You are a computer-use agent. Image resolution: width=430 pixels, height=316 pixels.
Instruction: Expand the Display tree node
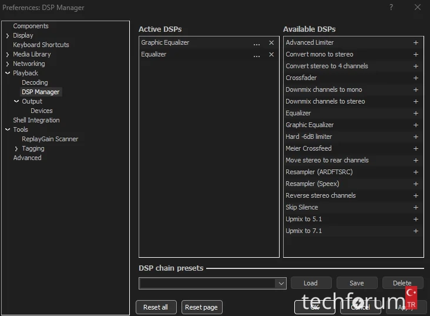pyautogui.click(x=8, y=36)
